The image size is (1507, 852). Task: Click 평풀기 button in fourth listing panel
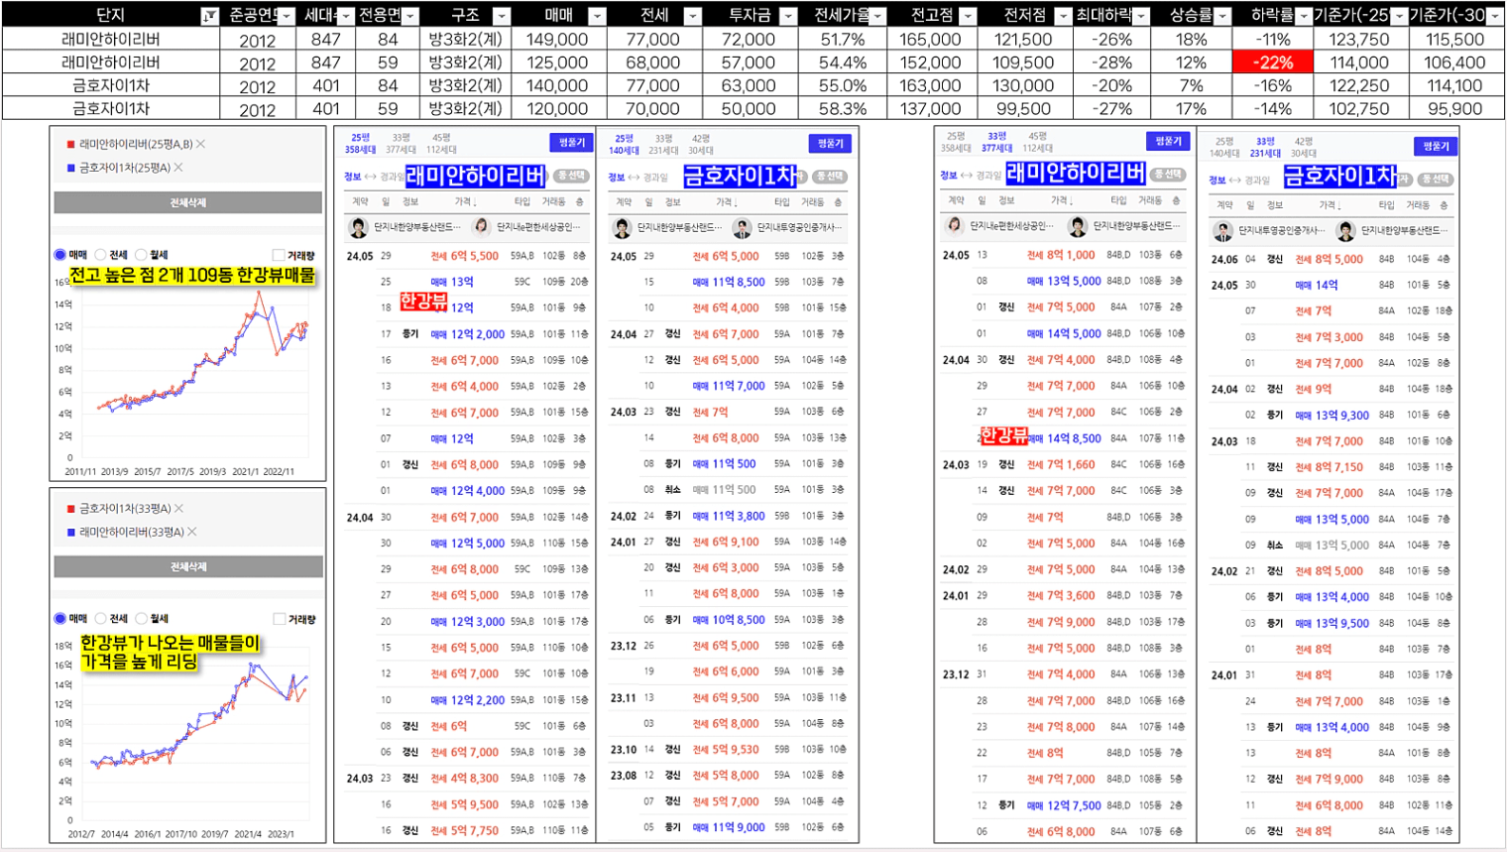pos(1436,146)
